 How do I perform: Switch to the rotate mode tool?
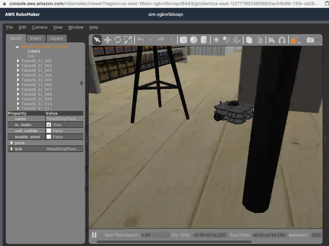(118, 40)
